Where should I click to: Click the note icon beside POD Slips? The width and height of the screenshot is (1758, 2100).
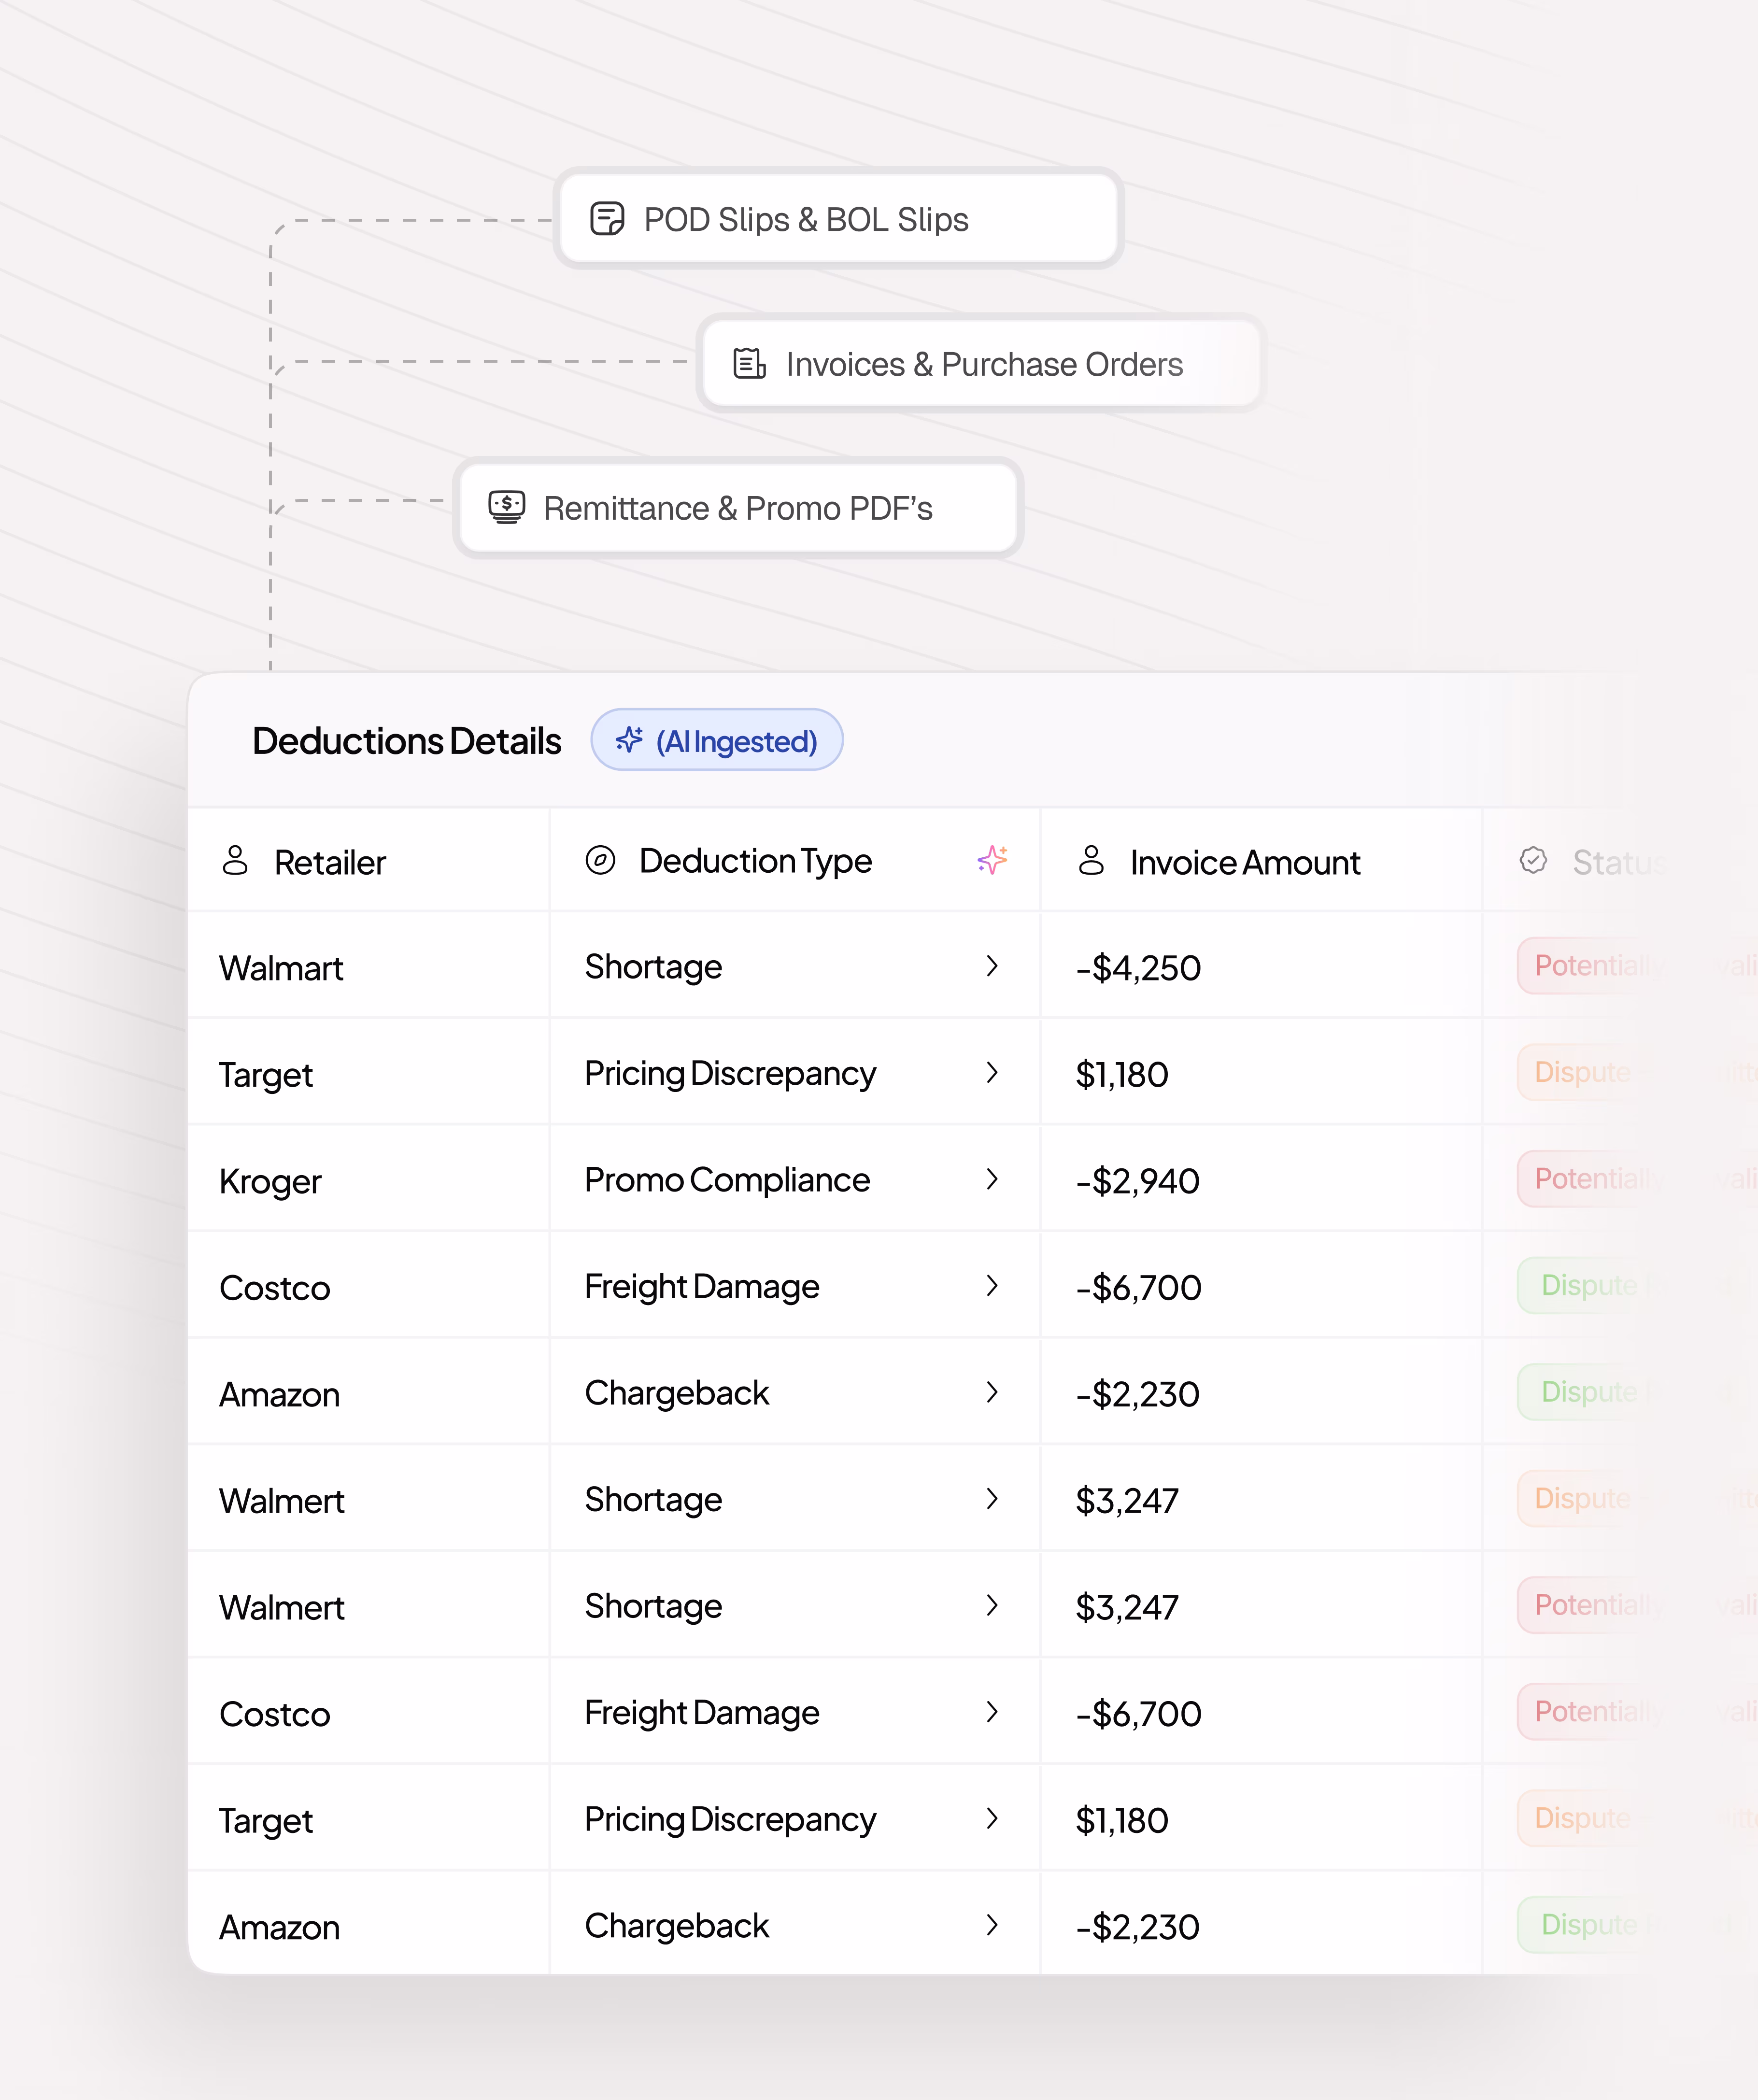pyautogui.click(x=607, y=218)
